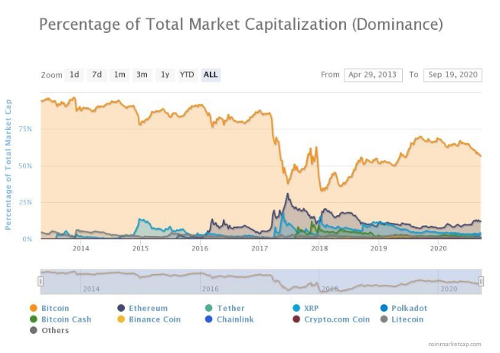Select the 7d zoom range
500x353 pixels.
[96, 75]
